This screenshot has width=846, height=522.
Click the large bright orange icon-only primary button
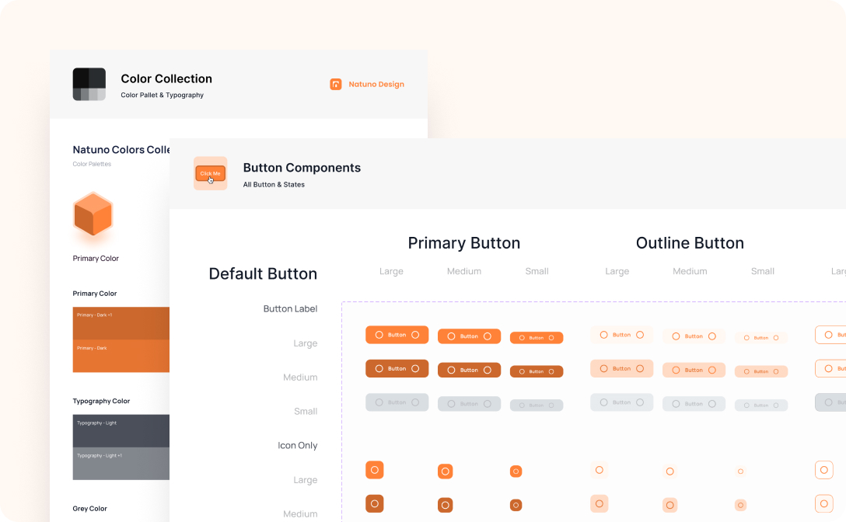pos(375,470)
